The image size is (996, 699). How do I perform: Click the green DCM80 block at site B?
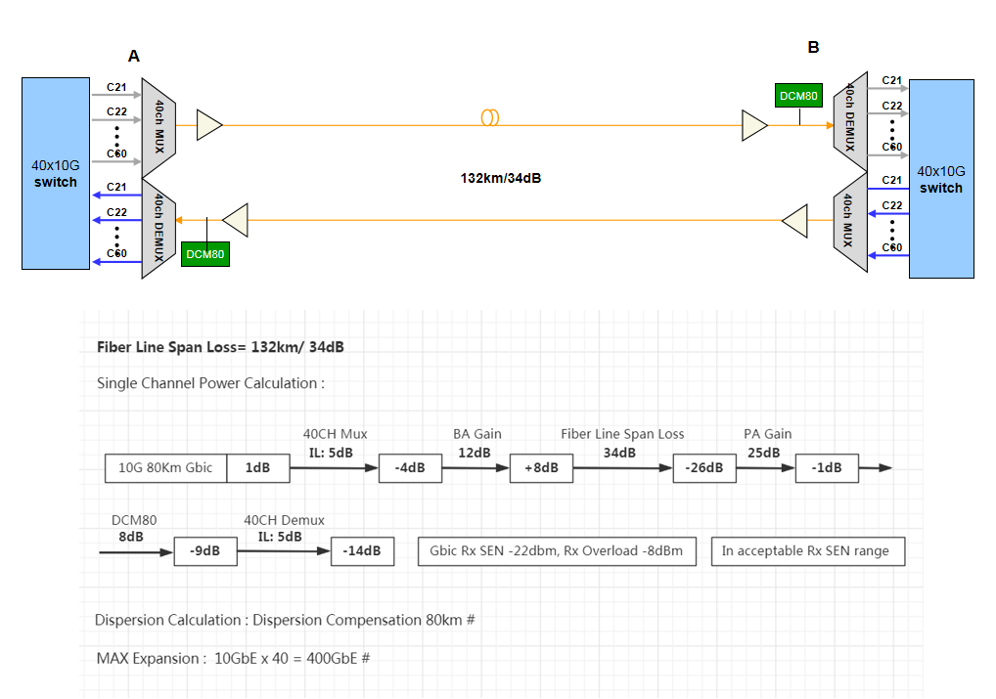[x=797, y=96]
